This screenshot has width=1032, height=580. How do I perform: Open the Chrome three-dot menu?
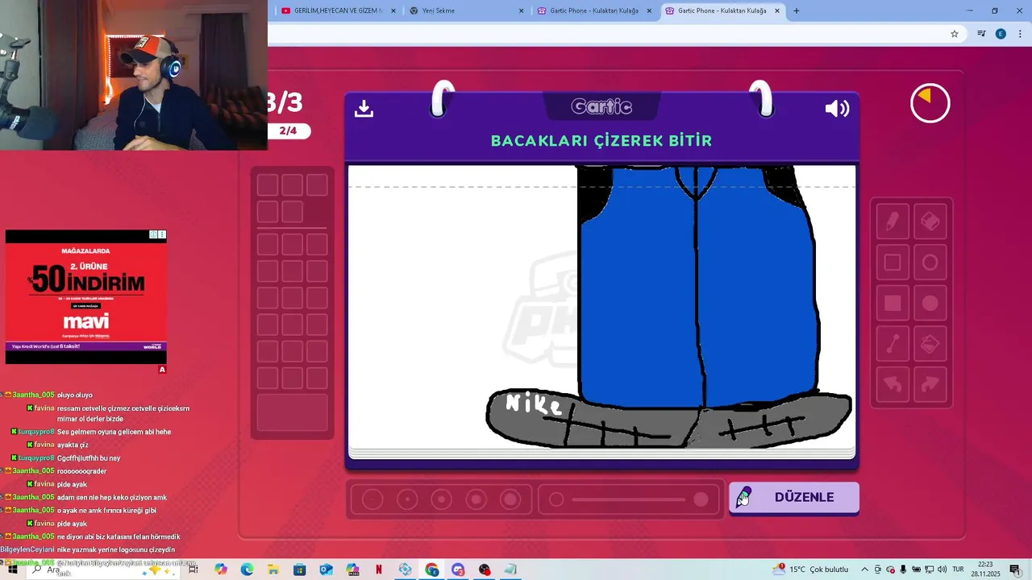(1019, 34)
